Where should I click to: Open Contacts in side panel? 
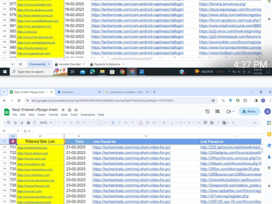tap(269, 157)
